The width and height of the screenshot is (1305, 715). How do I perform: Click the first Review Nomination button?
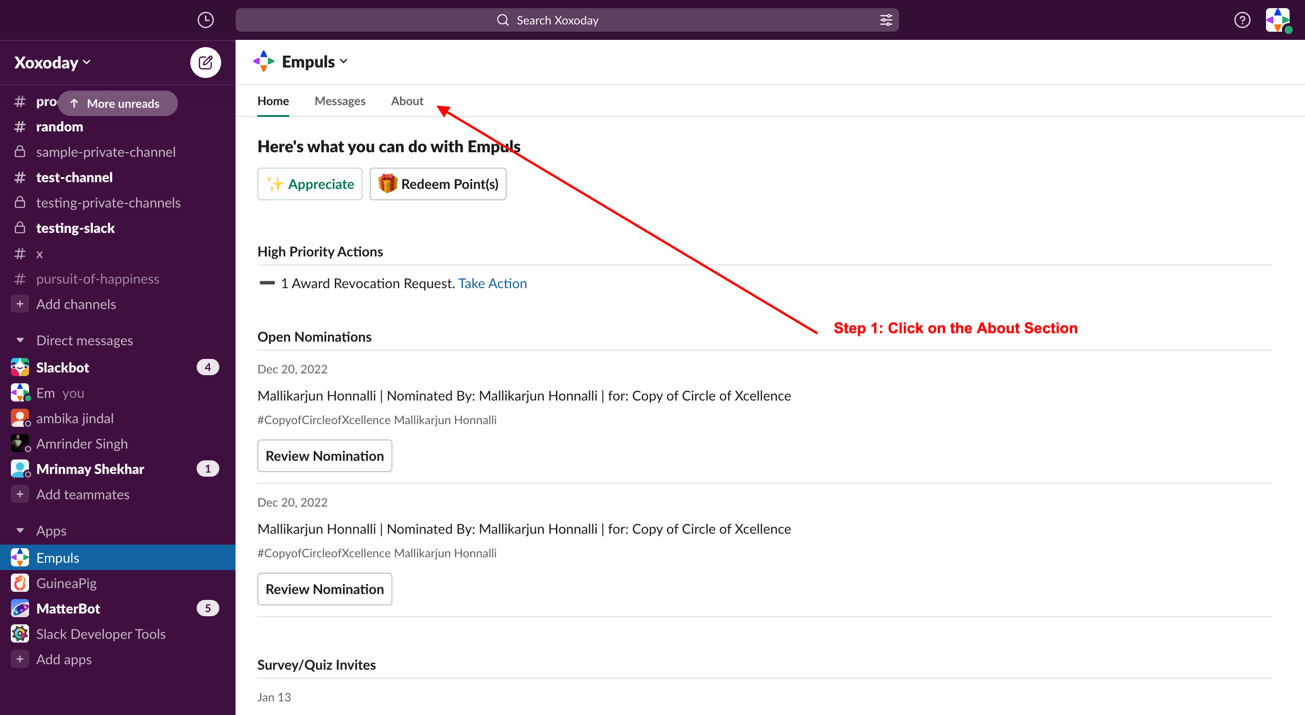pos(325,456)
